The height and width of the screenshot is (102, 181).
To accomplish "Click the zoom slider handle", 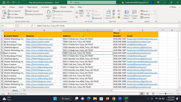I will pyautogui.click(x=166, y=94).
